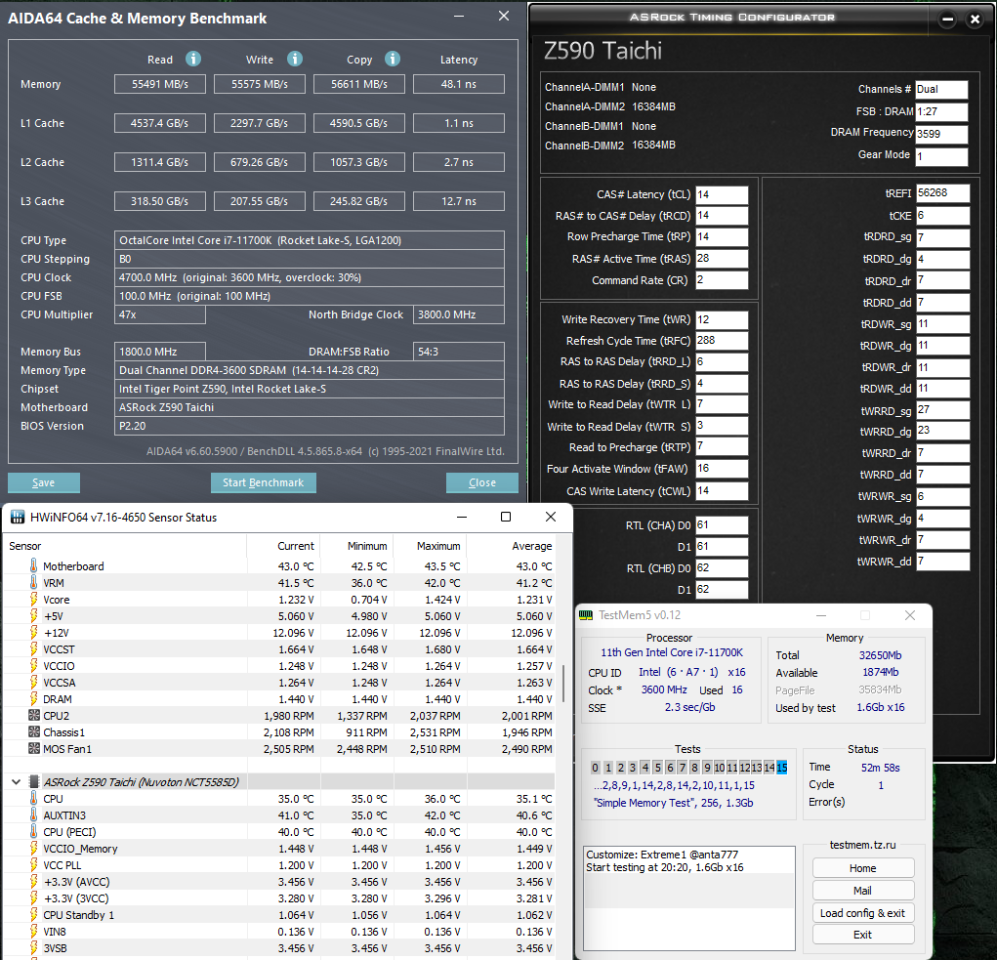The width and height of the screenshot is (997, 960).
Task: Click the Sensor column header in HWiNFO64
Action: 24,546
